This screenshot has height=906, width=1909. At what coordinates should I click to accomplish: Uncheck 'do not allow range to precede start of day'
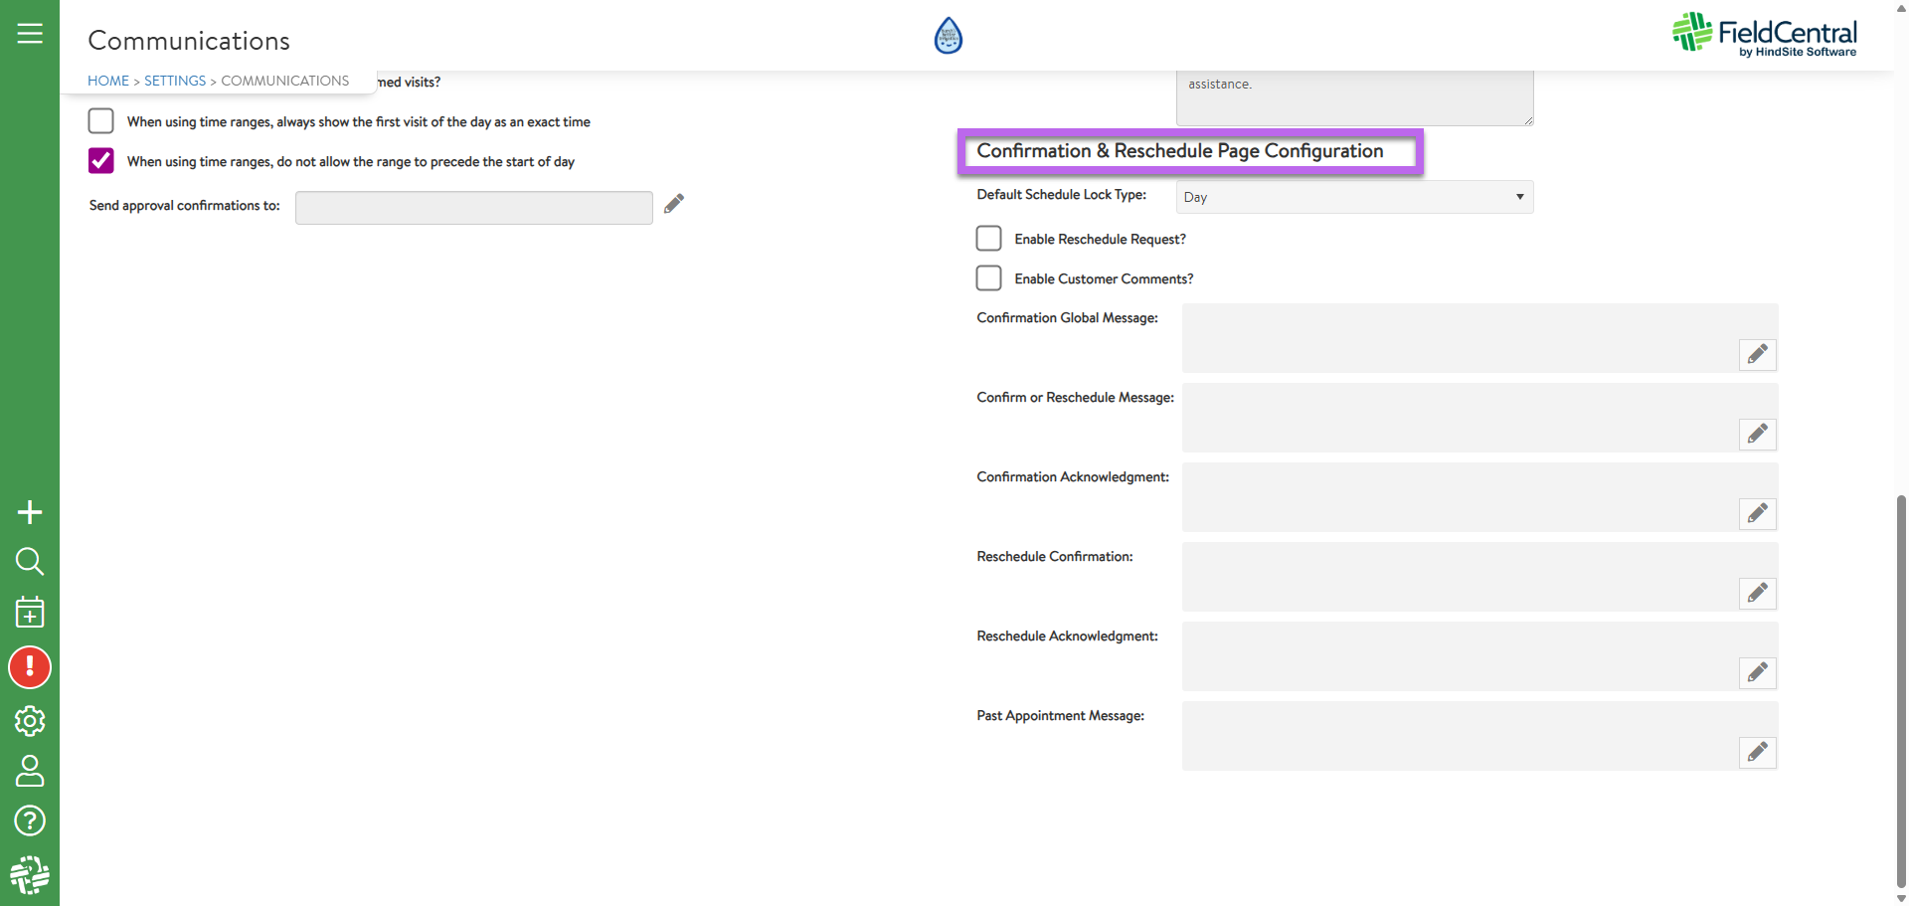101,161
